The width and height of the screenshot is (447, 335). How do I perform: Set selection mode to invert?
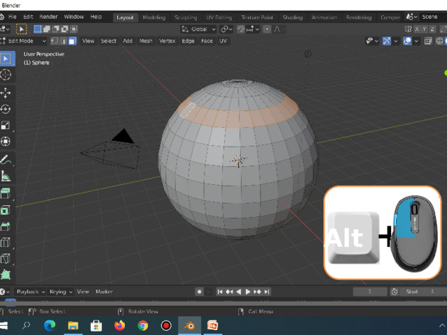click(65, 29)
